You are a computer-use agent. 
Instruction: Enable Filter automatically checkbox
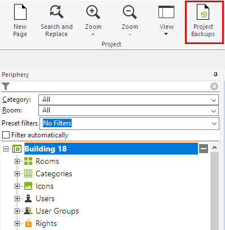coord(6,135)
